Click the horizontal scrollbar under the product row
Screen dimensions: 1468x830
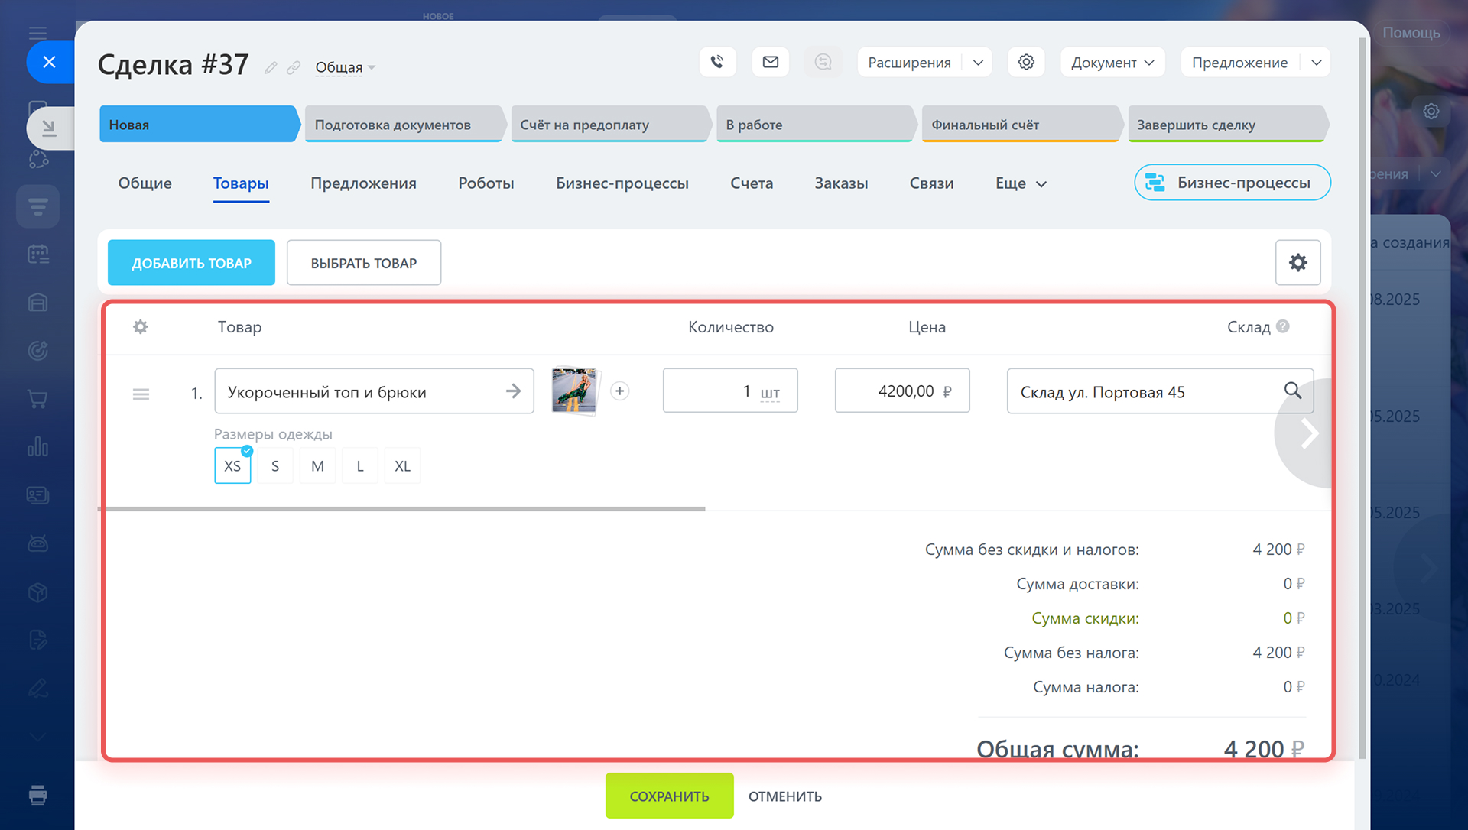coord(401,508)
